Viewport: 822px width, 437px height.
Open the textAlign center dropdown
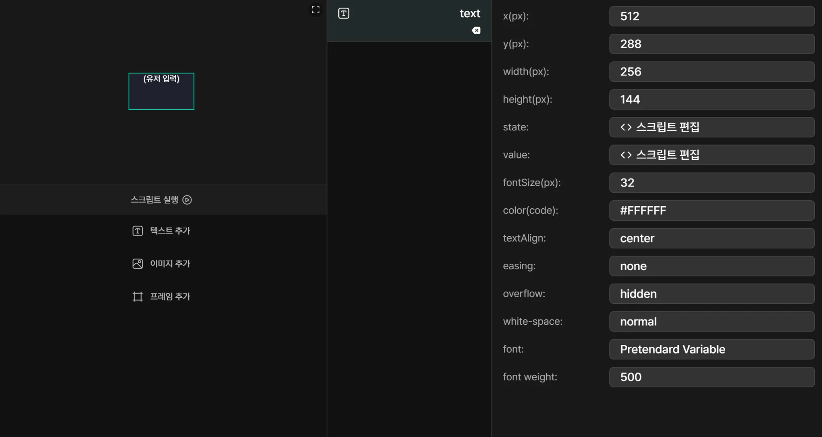pos(711,238)
